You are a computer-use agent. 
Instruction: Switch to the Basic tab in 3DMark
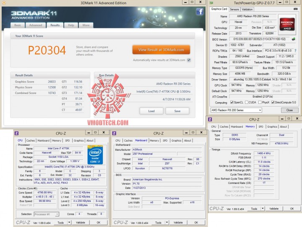pos(18,25)
